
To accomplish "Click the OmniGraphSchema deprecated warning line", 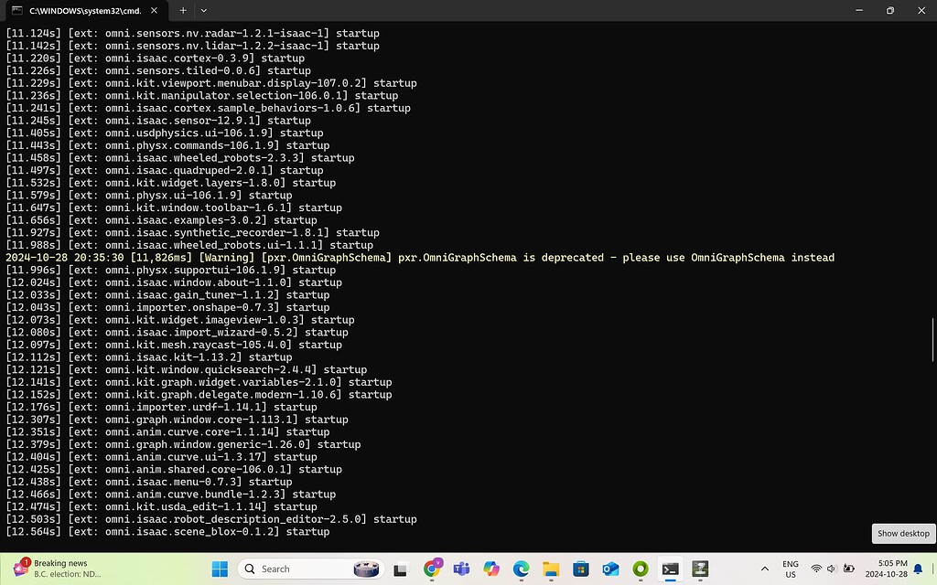I will [420, 258].
